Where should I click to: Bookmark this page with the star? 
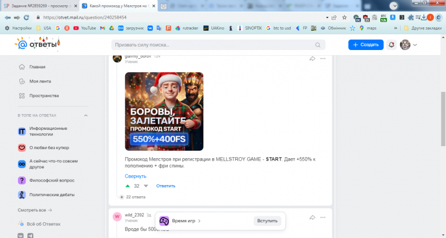click(344, 17)
